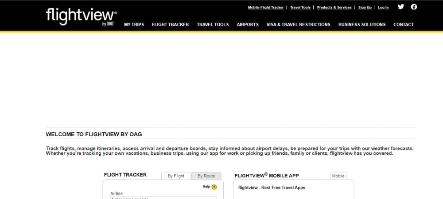The height and width of the screenshot is (199, 443).
Task: Go to the CONTACT page
Action: (404, 24)
